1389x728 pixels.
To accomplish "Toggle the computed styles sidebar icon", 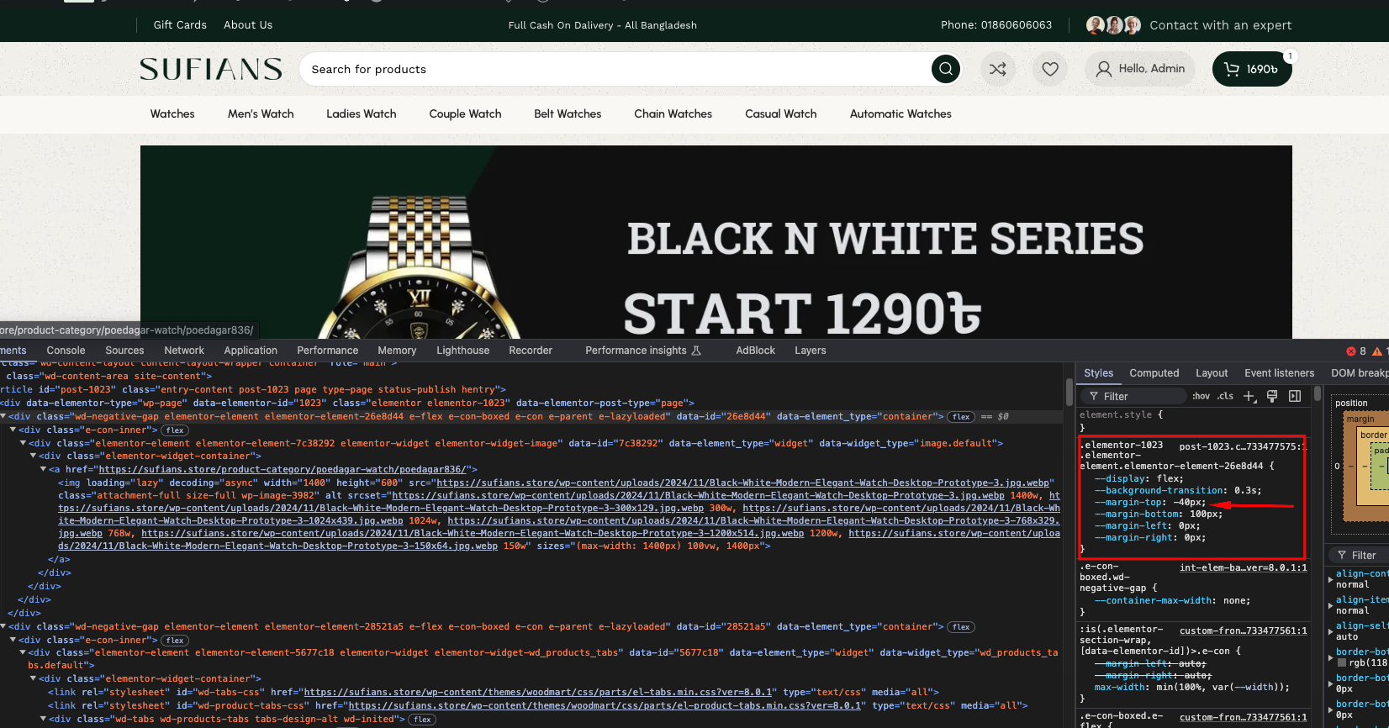I will pyautogui.click(x=1295, y=396).
